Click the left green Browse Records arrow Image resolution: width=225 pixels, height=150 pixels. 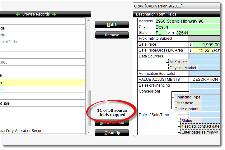pos(18,14)
